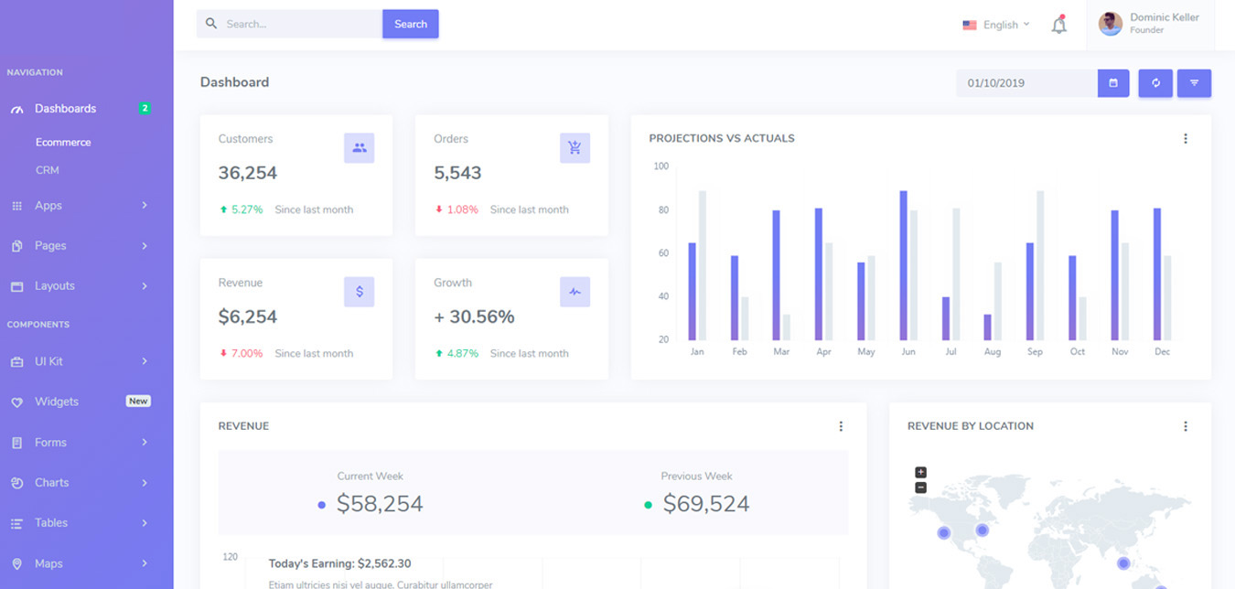The image size is (1235, 589).
Task: Click the refresh icon button
Action: coord(1155,83)
